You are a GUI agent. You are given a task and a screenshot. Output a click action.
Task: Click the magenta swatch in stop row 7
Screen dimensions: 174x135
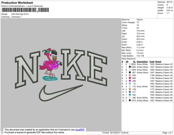tap(130, 81)
